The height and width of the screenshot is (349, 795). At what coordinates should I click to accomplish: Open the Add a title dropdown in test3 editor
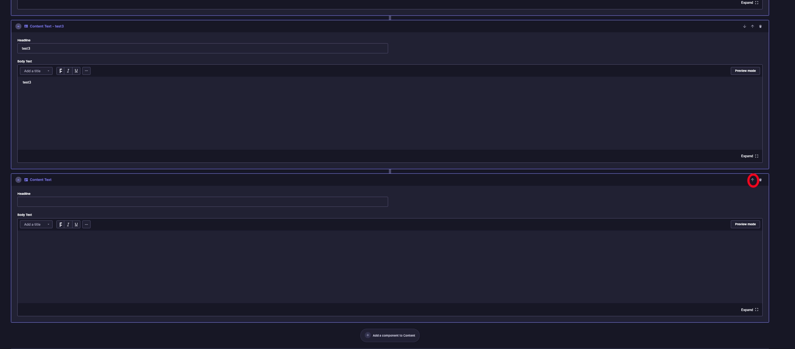tap(36, 71)
